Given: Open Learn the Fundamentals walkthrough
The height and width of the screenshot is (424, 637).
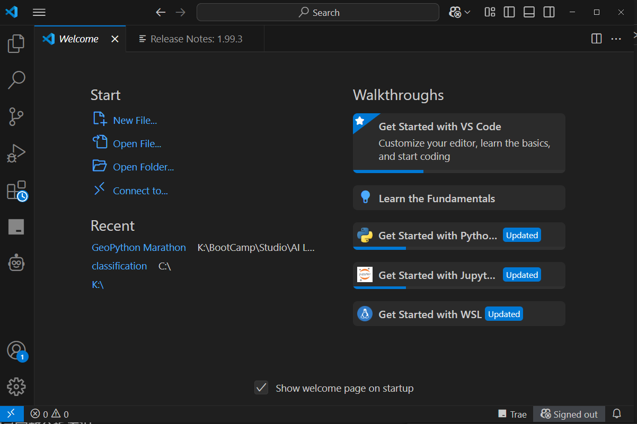Looking at the screenshot, I should [459, 198].
